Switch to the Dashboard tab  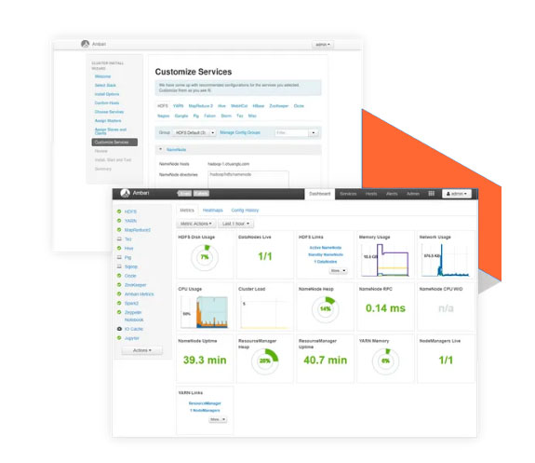pyautogui.click(x=320, y=194)
